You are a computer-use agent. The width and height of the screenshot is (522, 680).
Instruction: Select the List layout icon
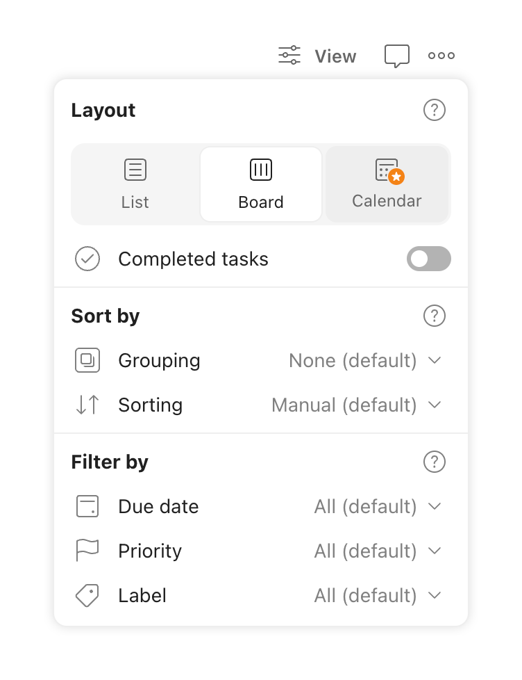pyautogui.click(x=135, y=169)
